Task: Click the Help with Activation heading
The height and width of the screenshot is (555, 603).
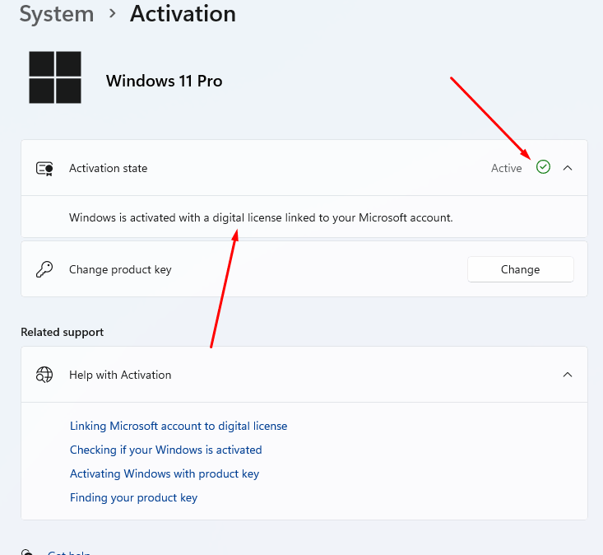Action: click(x=120, y=375)
